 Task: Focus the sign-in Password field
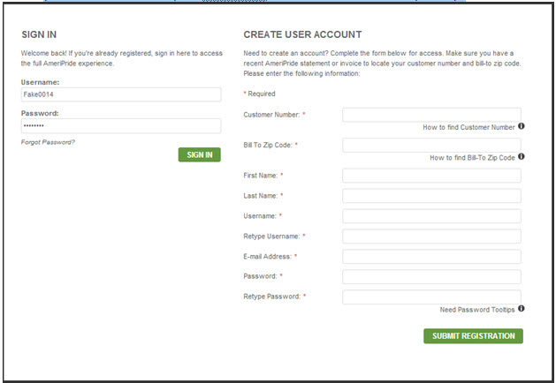[x=120, y=125]
